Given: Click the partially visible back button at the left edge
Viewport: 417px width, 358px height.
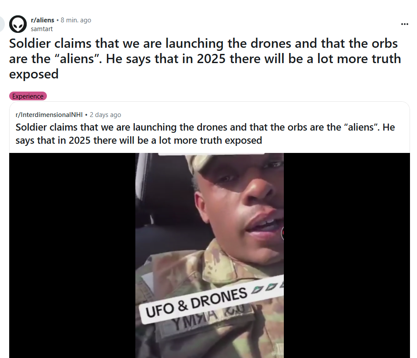Looking at the screenshot, I should click(x=2, y=24).
